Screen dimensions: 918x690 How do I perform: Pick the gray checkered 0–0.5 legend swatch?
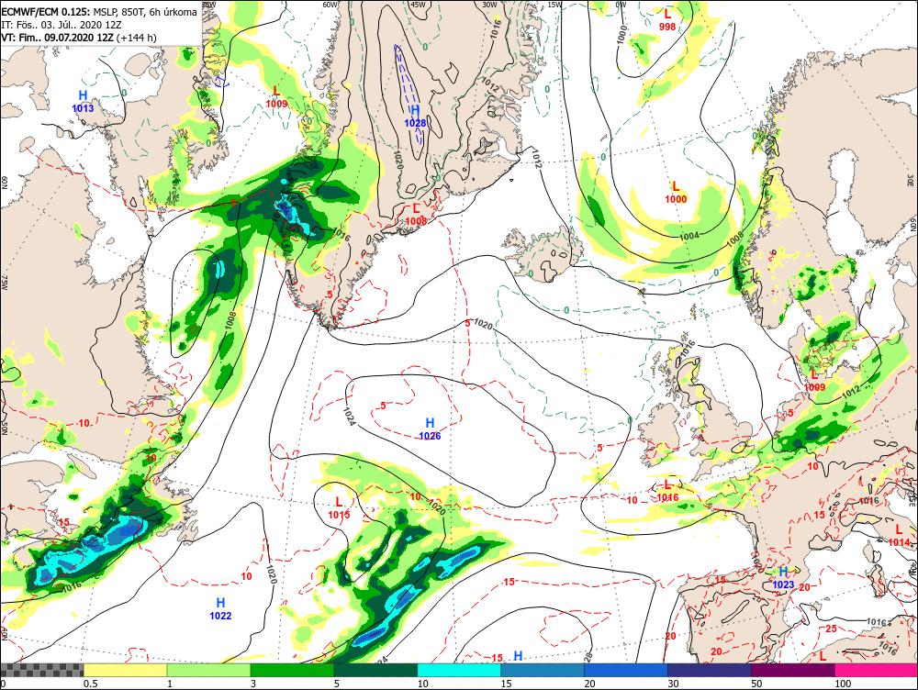point(42,670)
